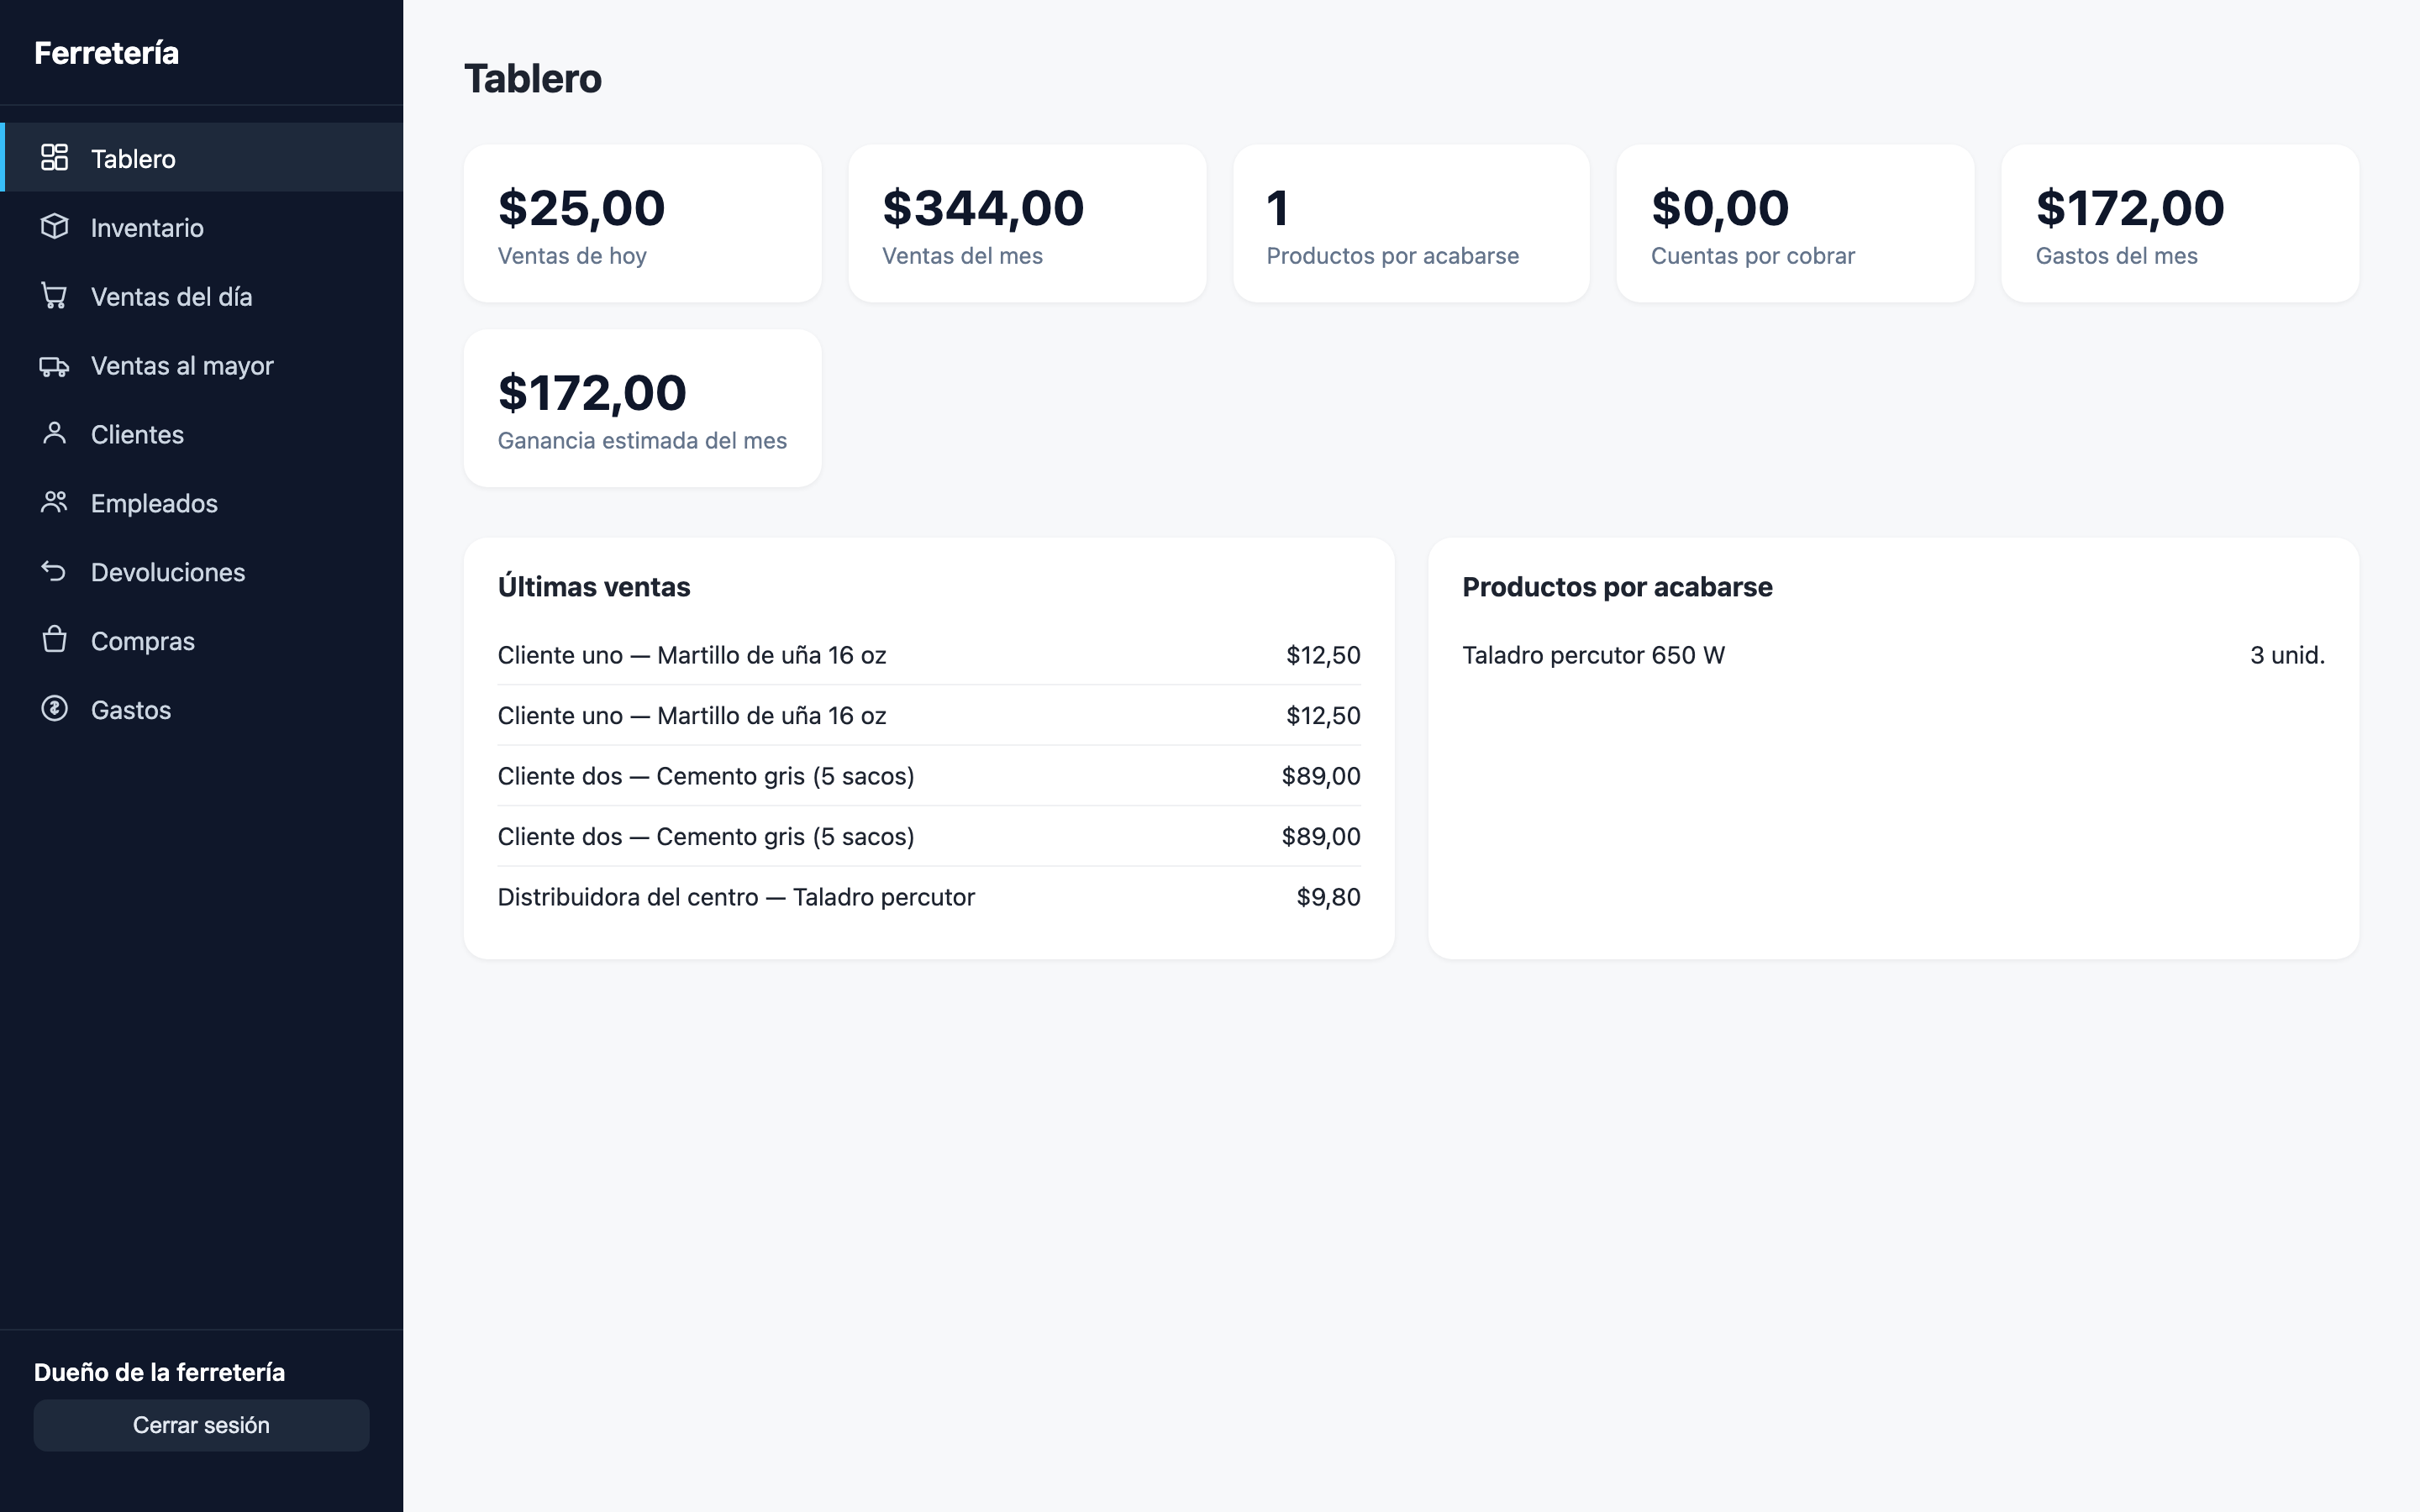Open the Ventas de hoy card
The width and height of the screenshot is (2420, 1512).
642,224
